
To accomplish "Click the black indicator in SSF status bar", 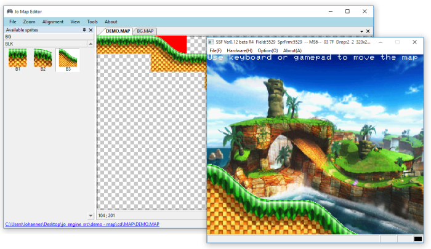I will click(x=418, y=239).
